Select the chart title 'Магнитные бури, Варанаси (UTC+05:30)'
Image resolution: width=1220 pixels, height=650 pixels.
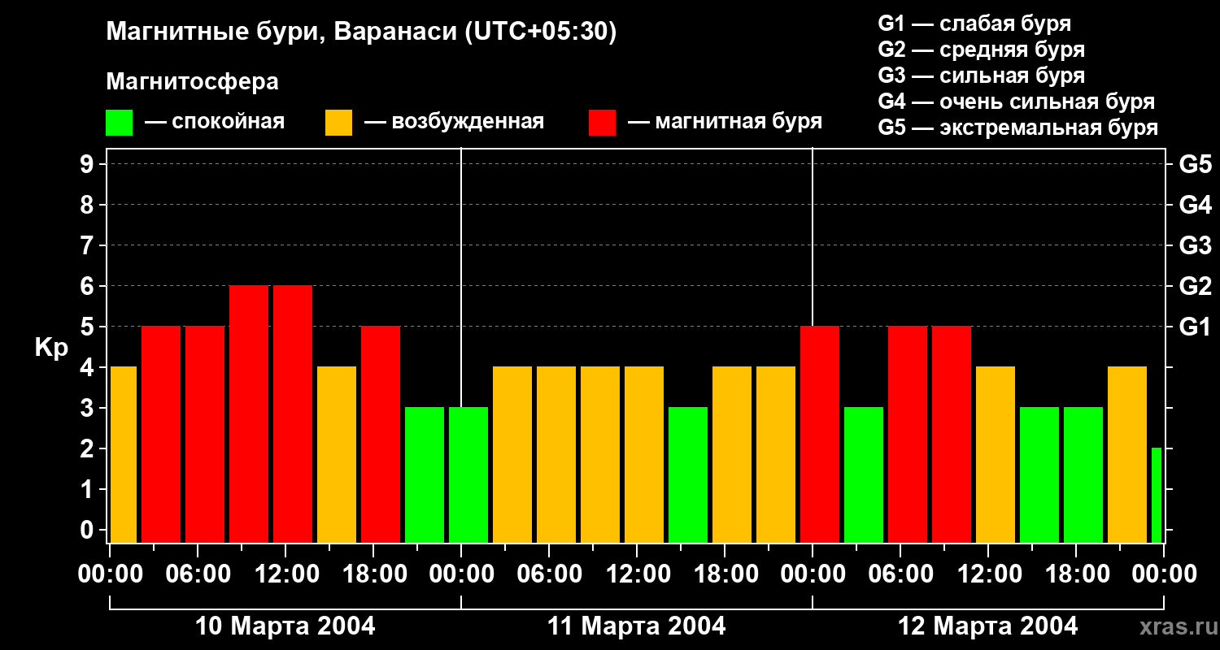click(362, 32)
